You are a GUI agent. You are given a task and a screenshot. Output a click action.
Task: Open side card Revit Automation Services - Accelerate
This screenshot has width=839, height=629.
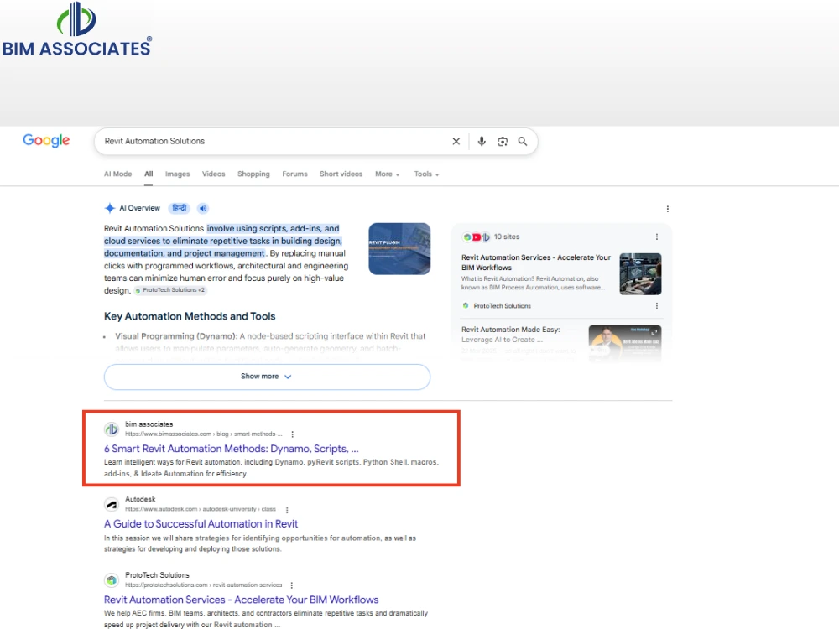(535, 262)
